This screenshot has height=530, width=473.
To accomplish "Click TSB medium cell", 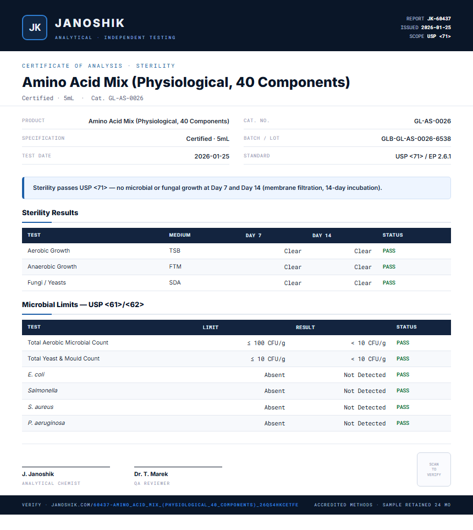I will click(175, 250).
